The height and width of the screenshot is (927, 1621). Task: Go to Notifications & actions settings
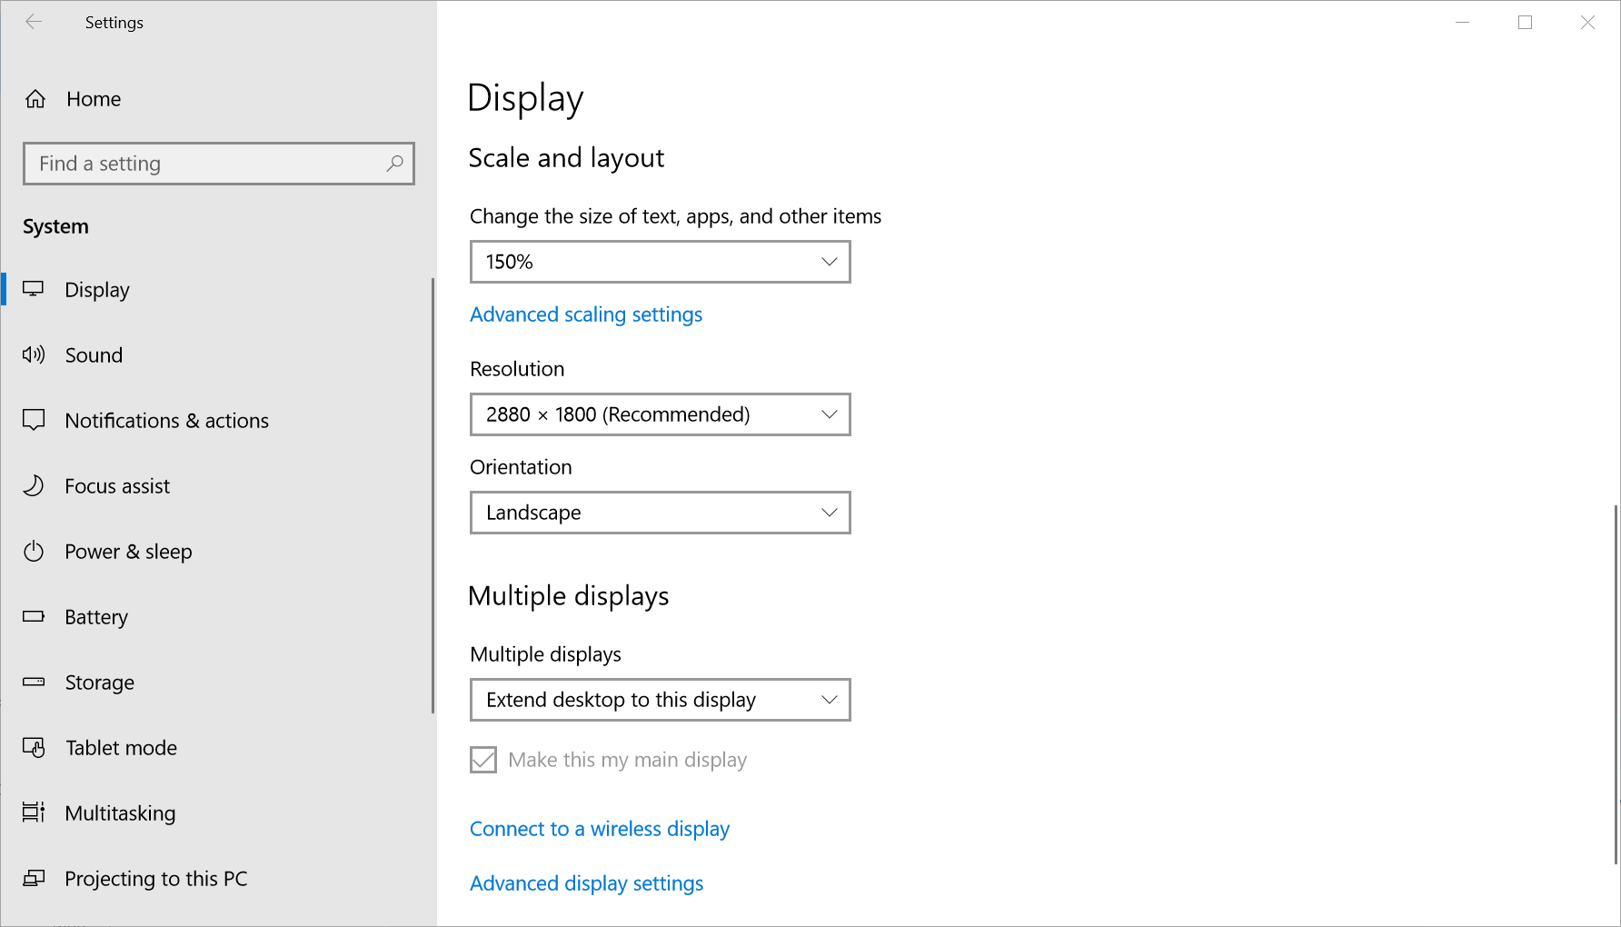[166, 421]
